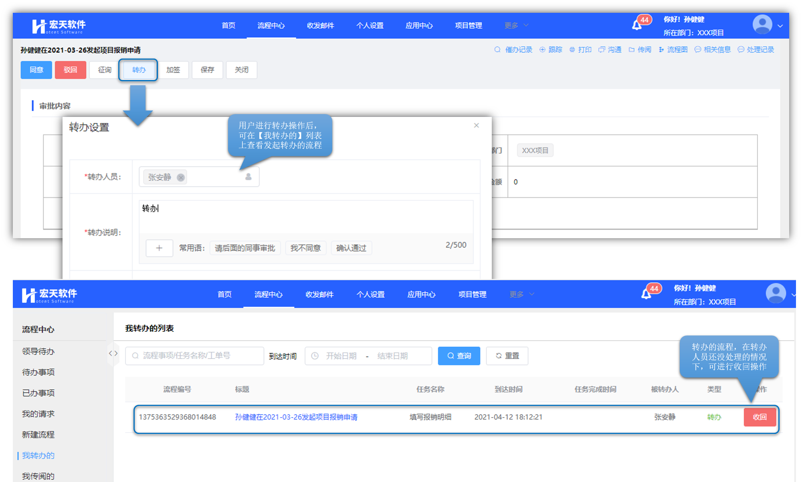Switch to the 收发邮件 tab in the top navigation

click(x=320, y=26)
